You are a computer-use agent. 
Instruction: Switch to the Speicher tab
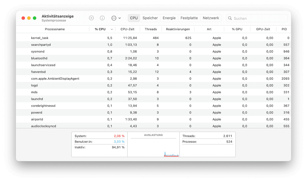coord(150,18)
